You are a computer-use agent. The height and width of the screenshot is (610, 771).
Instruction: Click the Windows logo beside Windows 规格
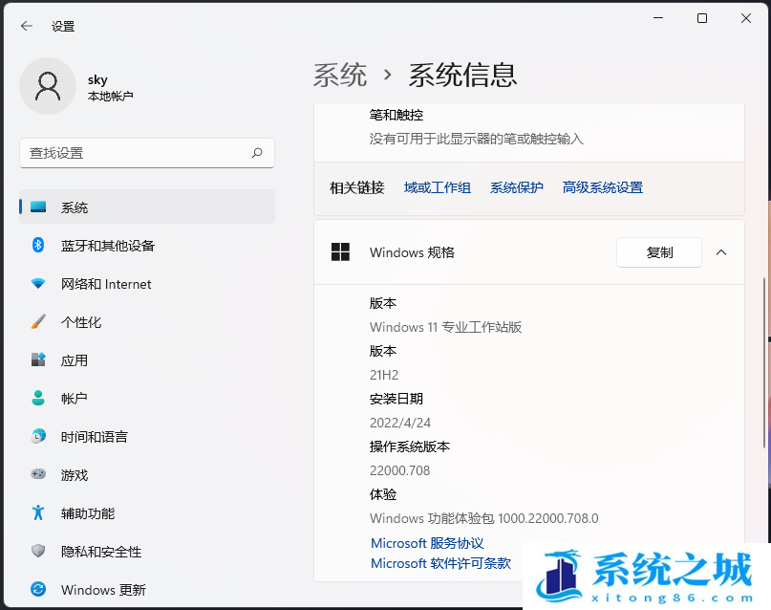pos(340,251)
